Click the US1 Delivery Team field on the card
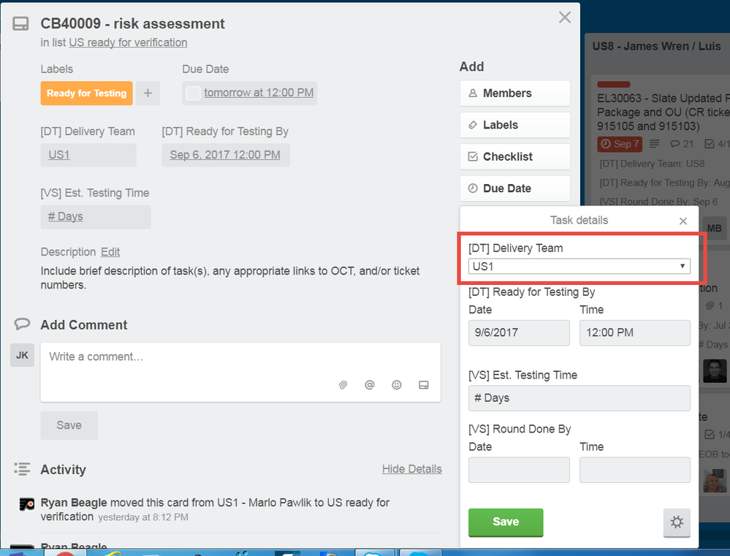The height and width of the screenshot is (556, 730). pos(88,155)
